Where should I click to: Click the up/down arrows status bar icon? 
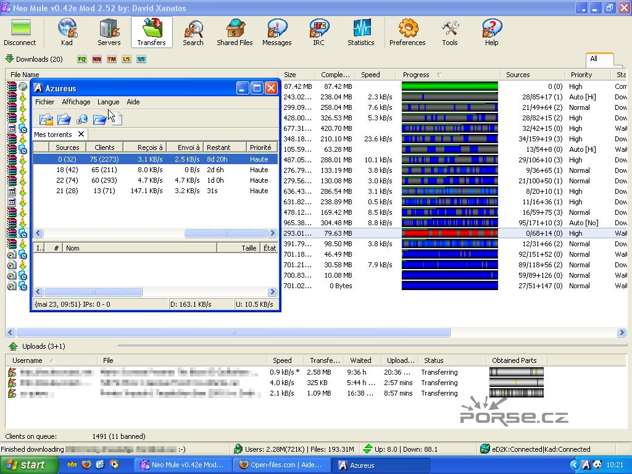pos(367,449)
